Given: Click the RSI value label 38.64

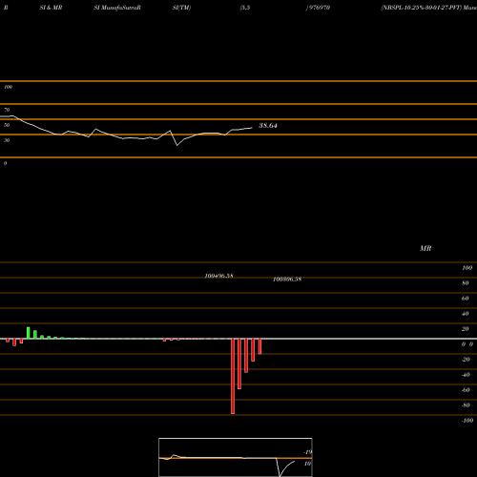Looking at the screenshot, I should click(268, 126).
